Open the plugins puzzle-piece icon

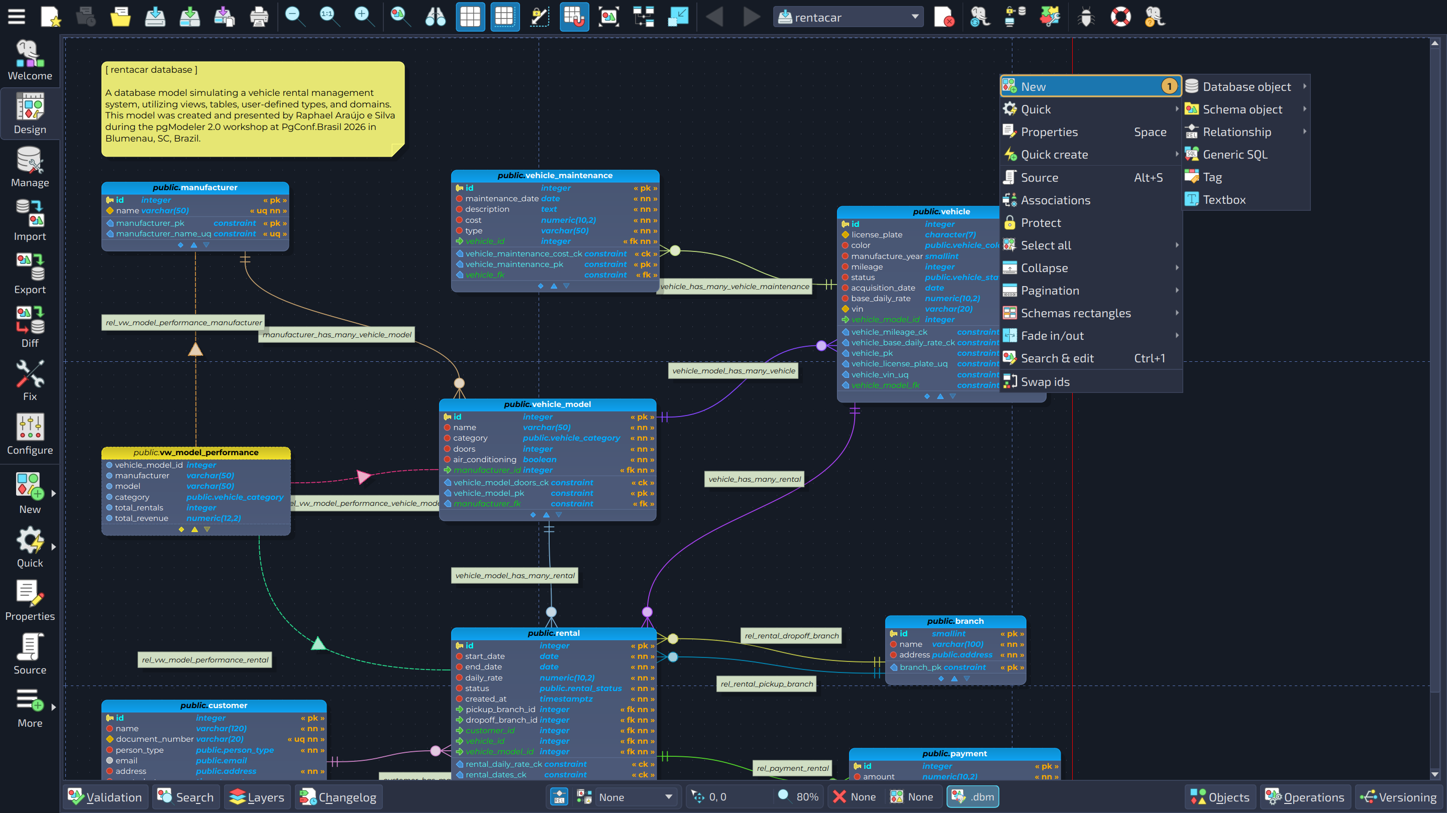coord(1049,17)
